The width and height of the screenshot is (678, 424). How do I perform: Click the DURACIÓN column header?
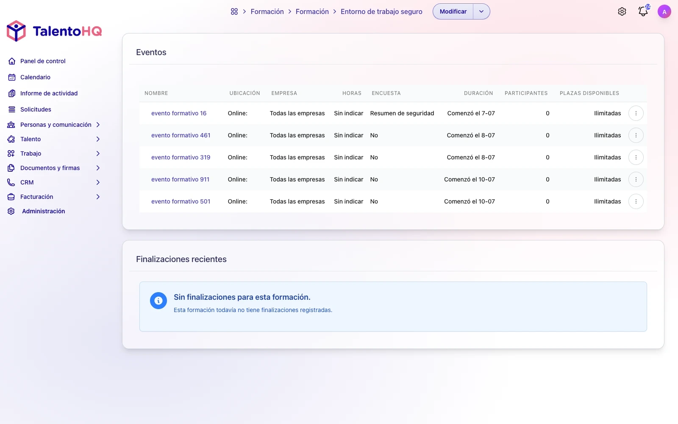(478, 93)
